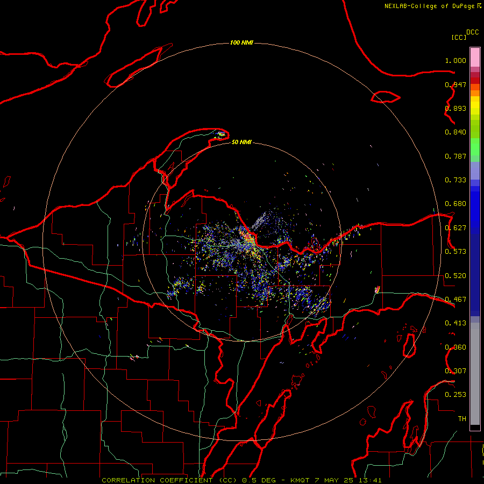Click the 0.947 scale value
The image size is (484, 484).
coord(455,84)
